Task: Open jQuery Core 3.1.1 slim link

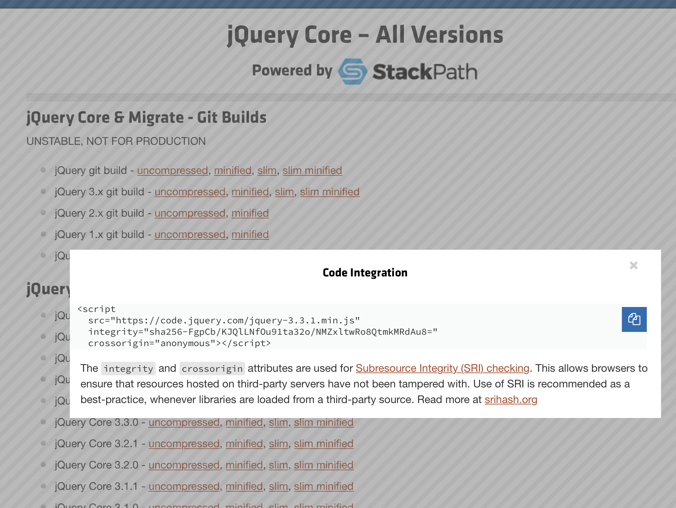Action: 278,486
